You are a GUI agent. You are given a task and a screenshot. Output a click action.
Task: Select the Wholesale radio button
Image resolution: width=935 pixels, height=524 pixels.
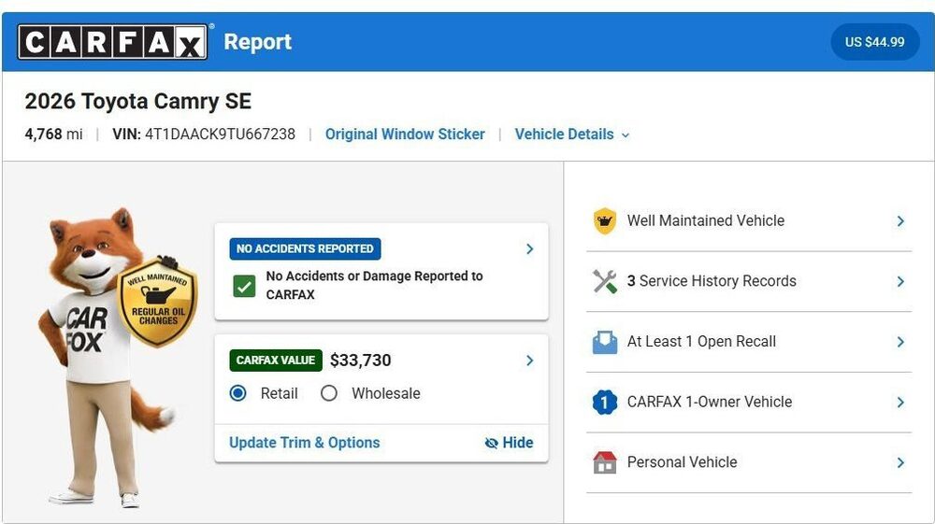point(328,393)
